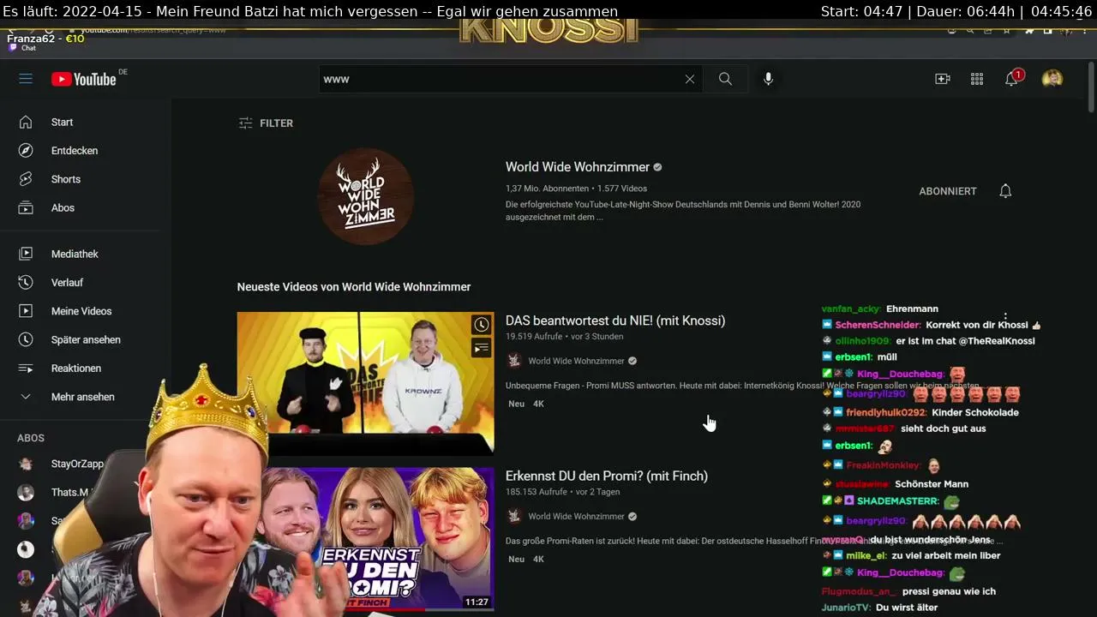
Task: Click the channel description starting 'Die erfolgreichste YouTube-Late-Night-Show'
Action: point(683,211)
